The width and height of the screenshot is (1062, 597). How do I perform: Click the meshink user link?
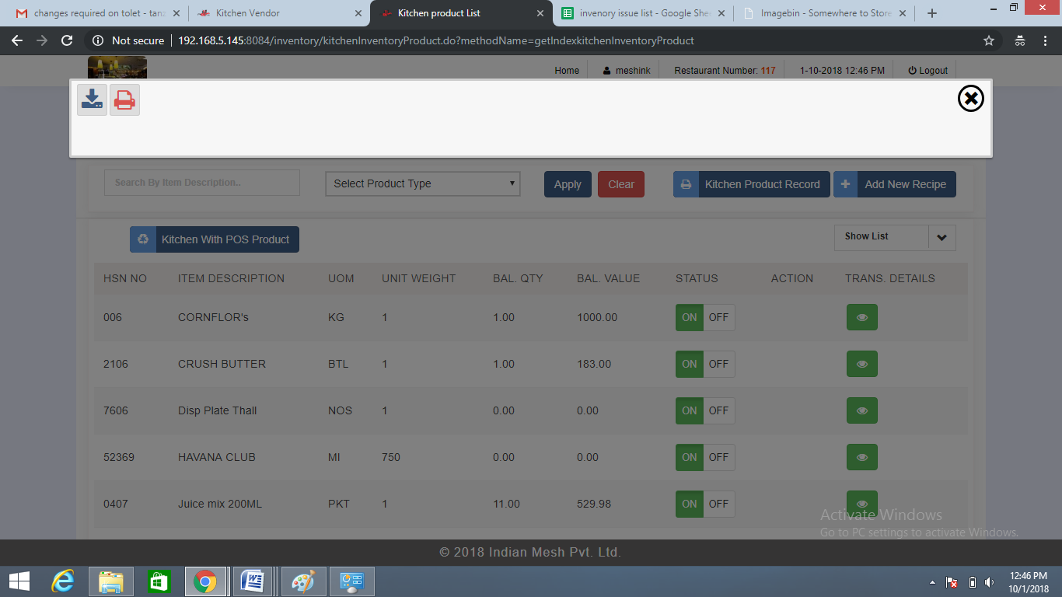click(627, 70)
